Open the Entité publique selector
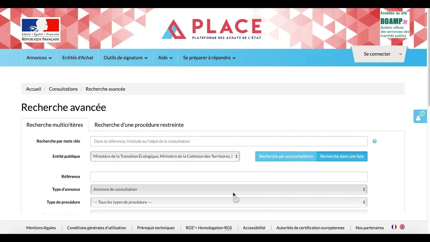 (165, 156)
